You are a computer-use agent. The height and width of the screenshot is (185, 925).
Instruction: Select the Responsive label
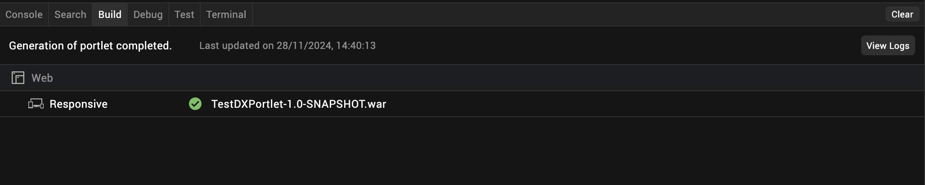pyautogui.click(x=78, y=104)
